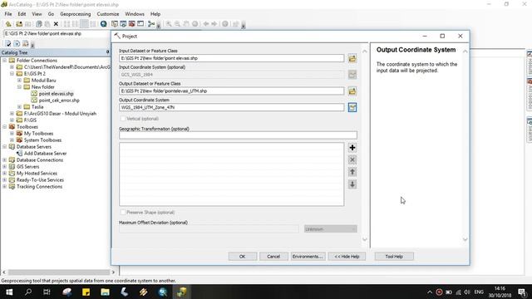Click OK in the Project dialog
Image resolution: width=532 pixels, height=299 pixels.
coord(242,257)
